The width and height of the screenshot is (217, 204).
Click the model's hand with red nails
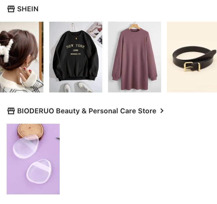(25, 73)
